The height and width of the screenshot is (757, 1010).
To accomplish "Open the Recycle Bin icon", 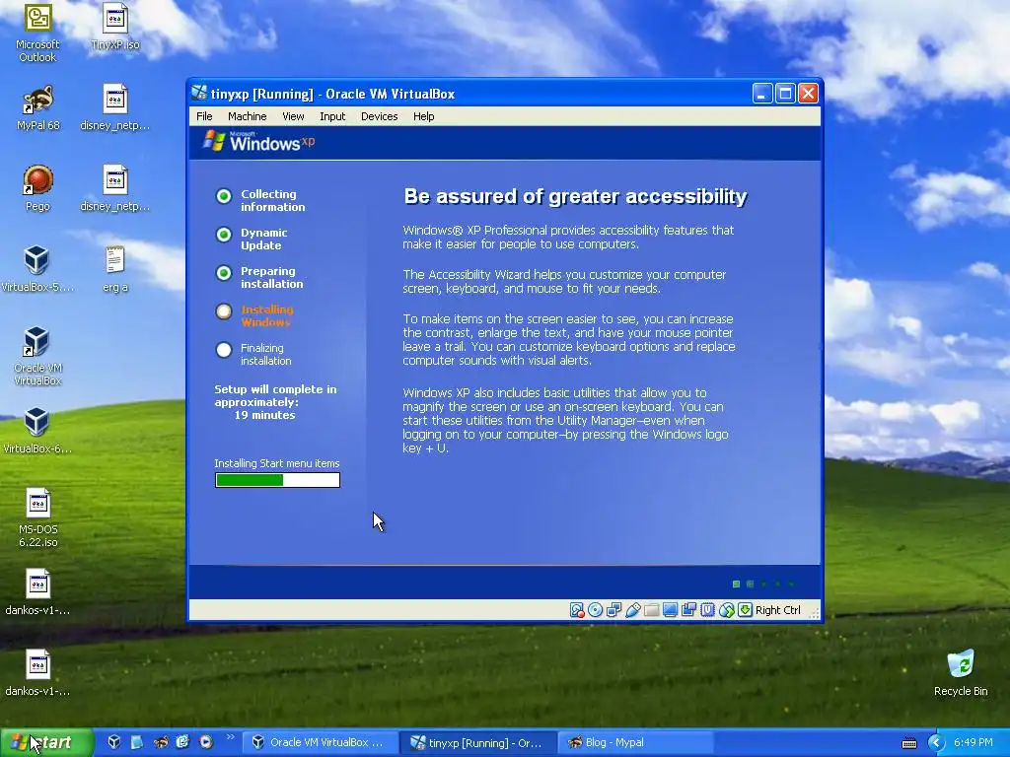I will tap(961, 672).
